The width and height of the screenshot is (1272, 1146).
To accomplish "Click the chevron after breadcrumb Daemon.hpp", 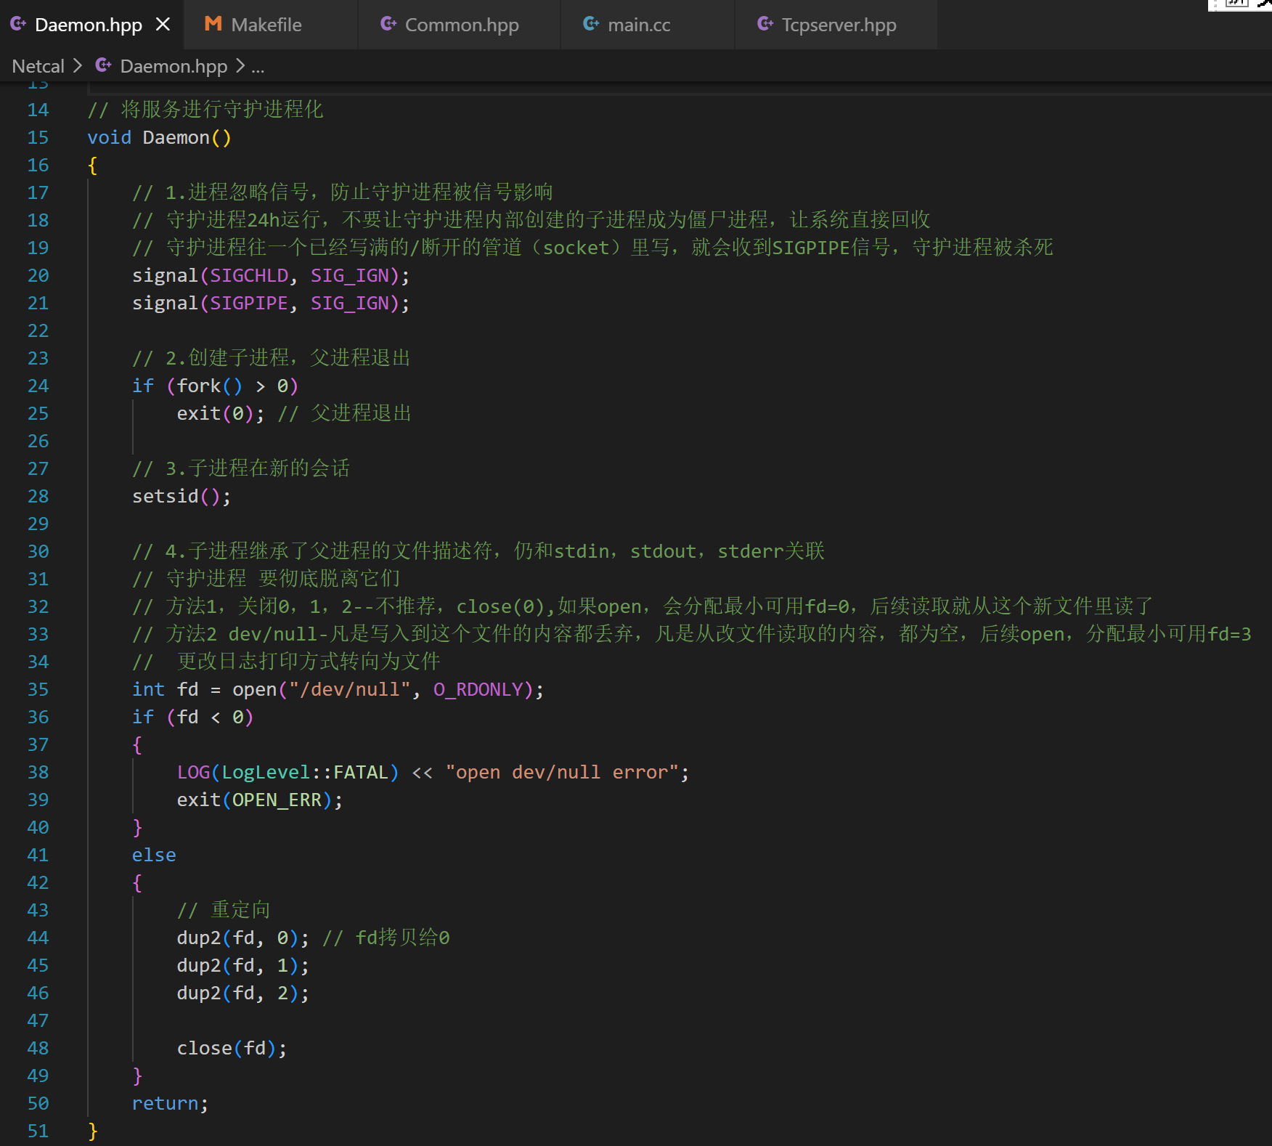I will 240,66.
